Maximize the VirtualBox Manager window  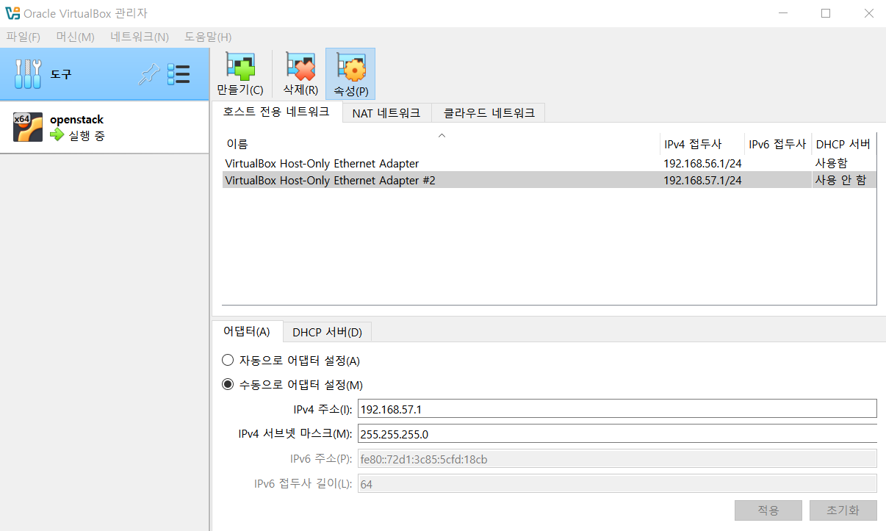point(825,13)
